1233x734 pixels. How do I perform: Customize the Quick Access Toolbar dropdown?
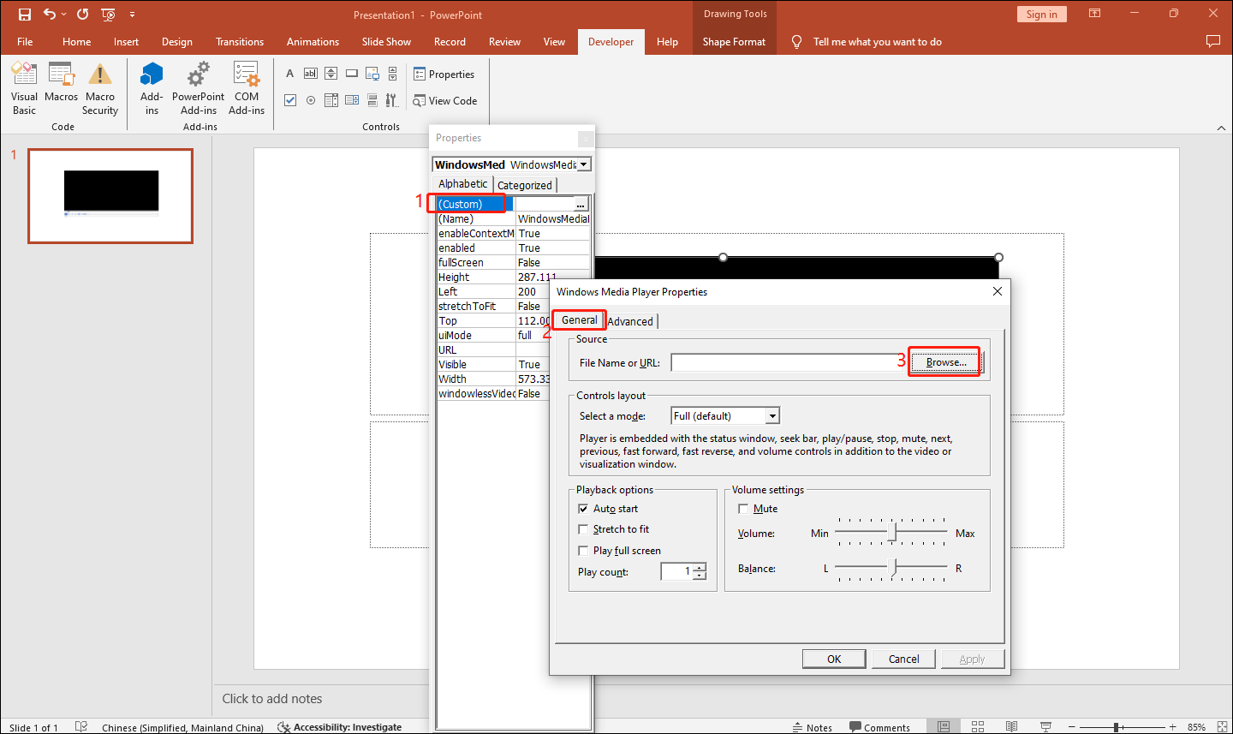pos(132,15)
